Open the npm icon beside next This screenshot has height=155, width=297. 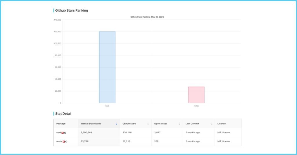pos(63,133)
